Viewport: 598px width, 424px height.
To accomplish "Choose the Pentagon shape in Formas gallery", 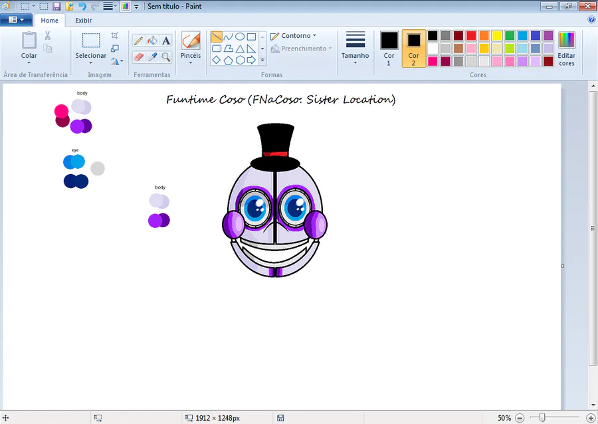I will coord(228,60).
